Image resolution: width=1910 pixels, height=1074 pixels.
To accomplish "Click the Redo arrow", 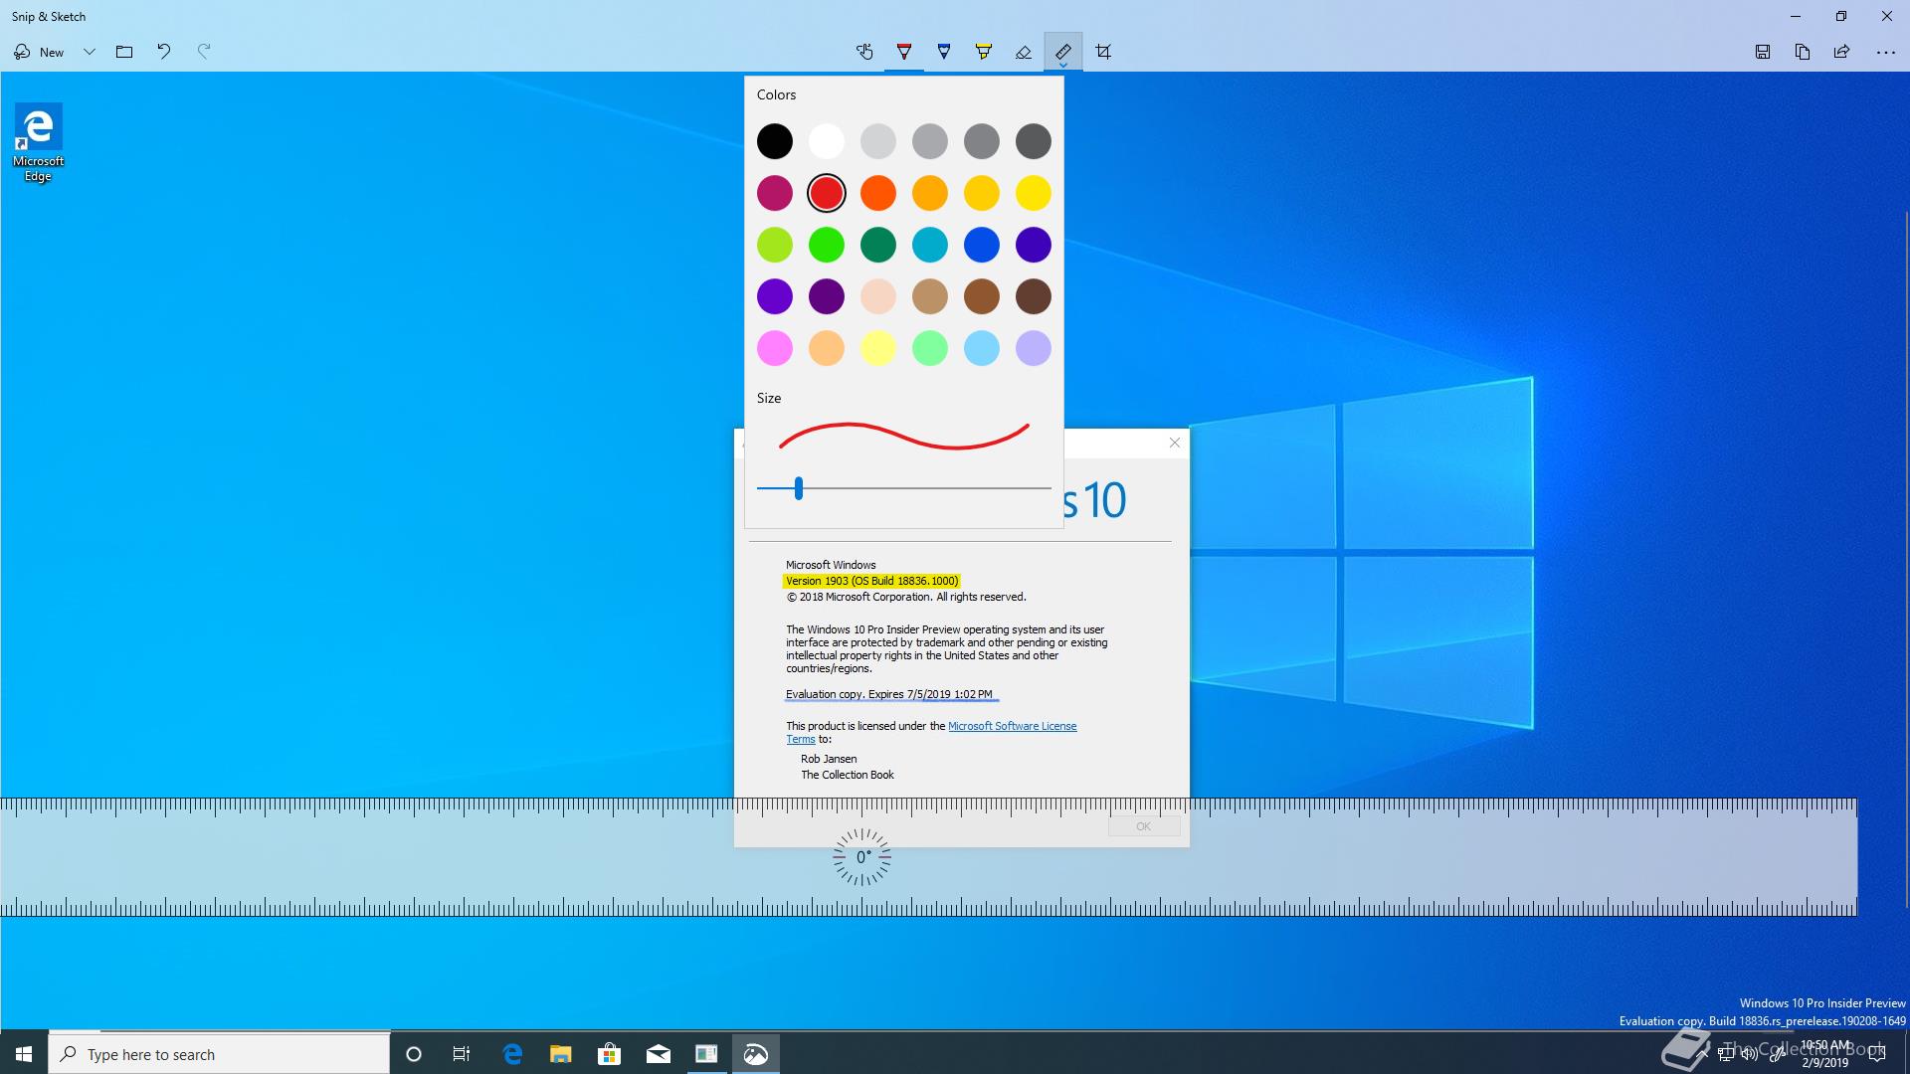I will click(204, 52).
